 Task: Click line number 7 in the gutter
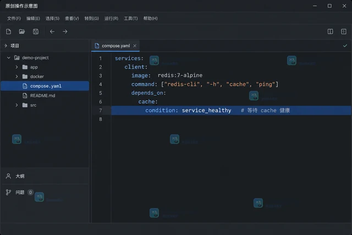coord(101,111)
